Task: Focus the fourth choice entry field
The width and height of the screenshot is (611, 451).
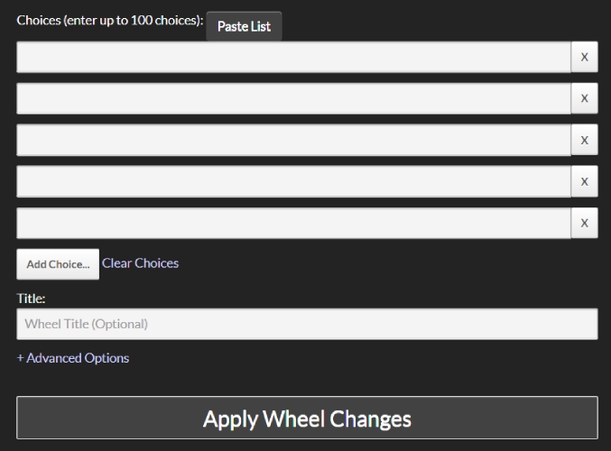Action: tap(293, 181)
